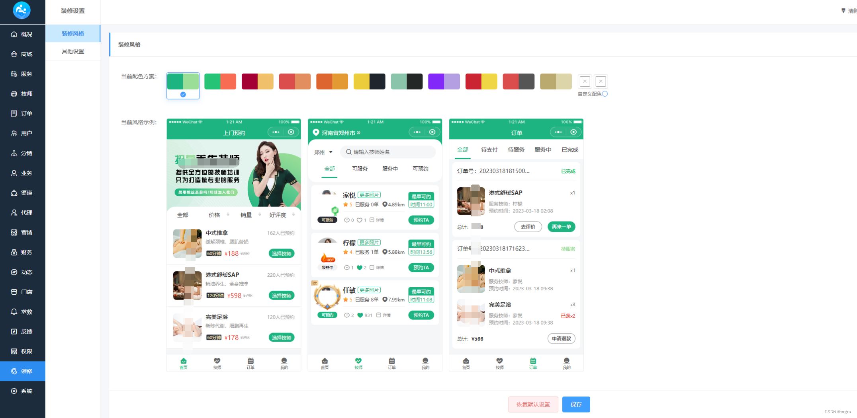Open the 订单 orders sidebar icon
The height and width of the screenshot is (418, 857).
14,114
